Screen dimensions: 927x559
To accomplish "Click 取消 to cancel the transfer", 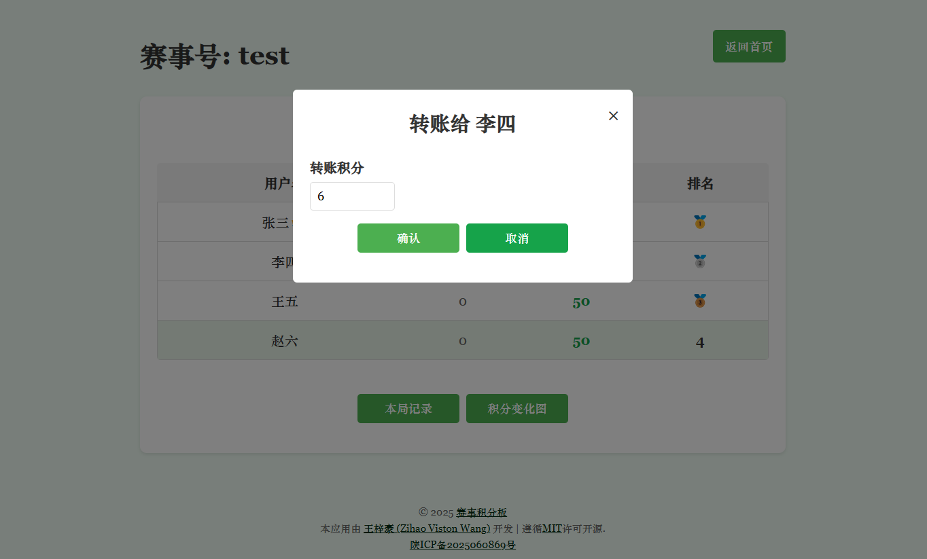I will (517, 238).
